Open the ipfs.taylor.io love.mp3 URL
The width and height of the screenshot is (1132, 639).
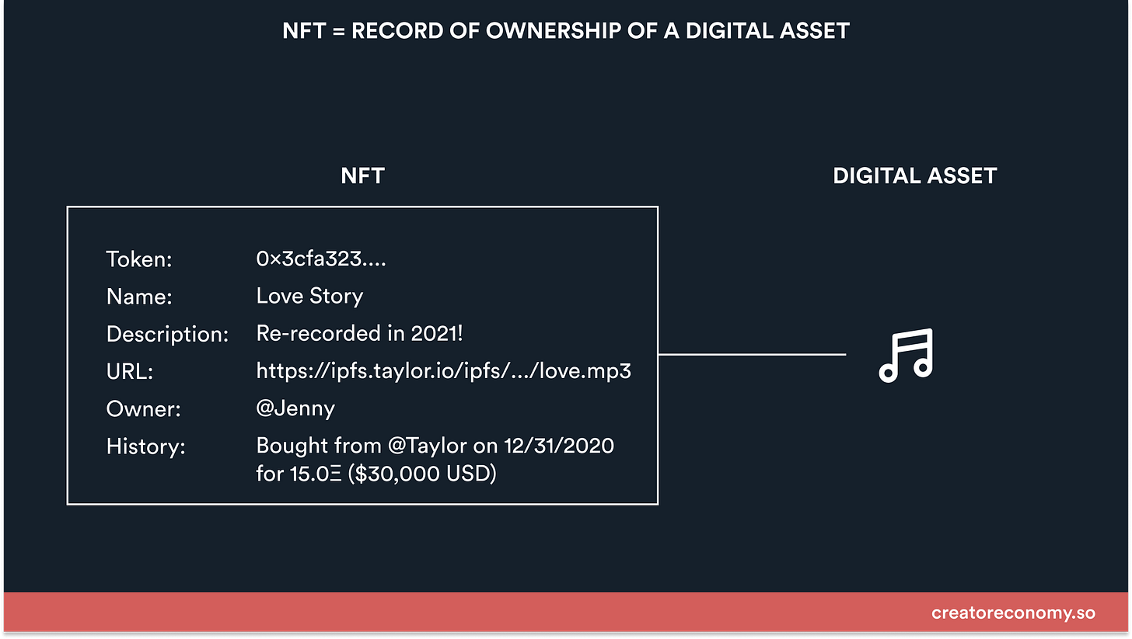click(443, 371)
